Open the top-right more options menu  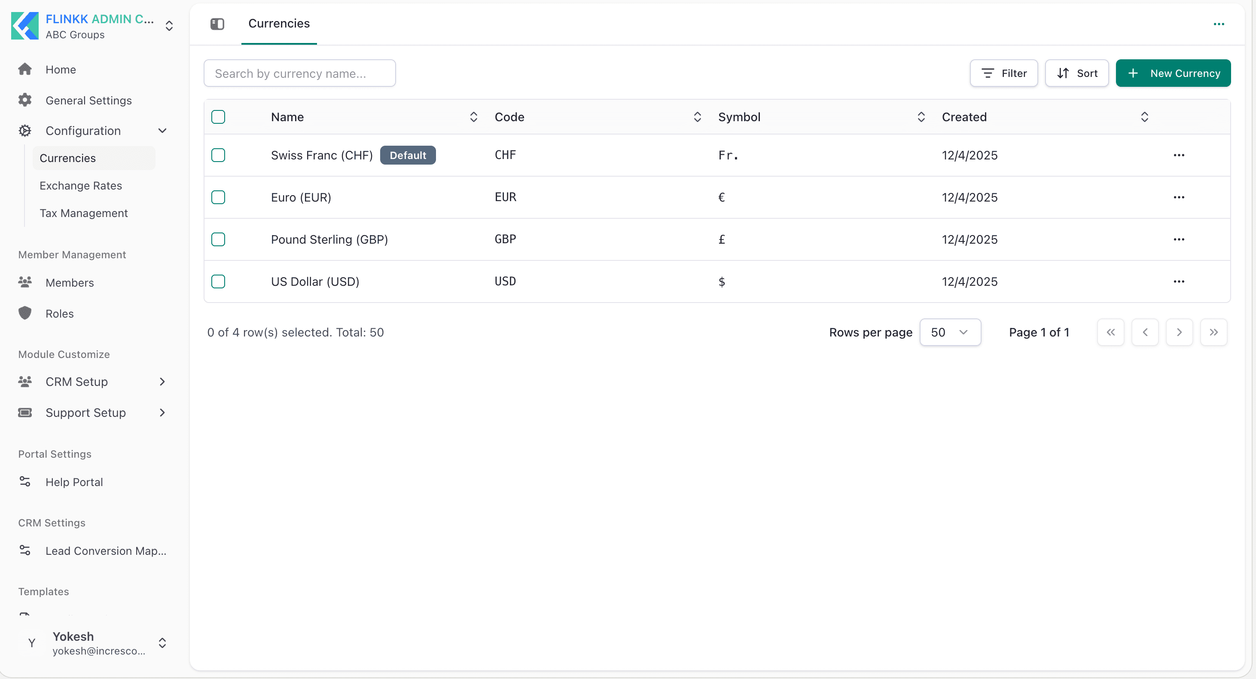point(1219,24)
